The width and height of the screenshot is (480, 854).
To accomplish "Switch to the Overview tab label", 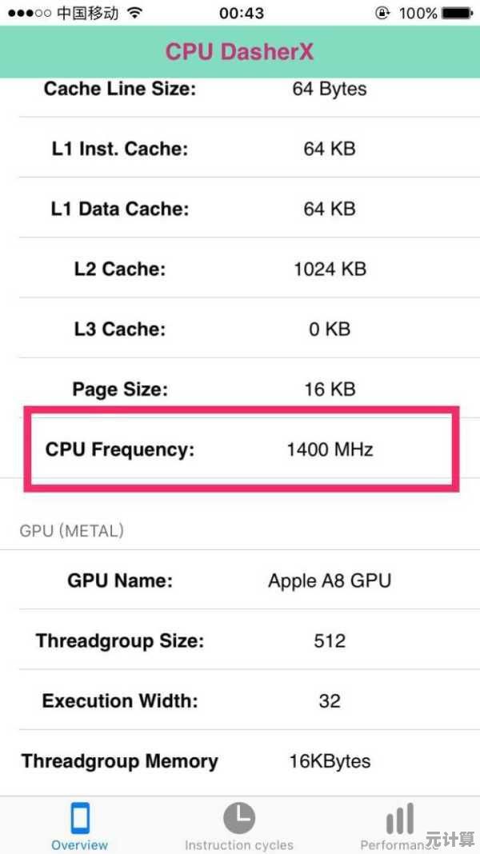I will [80, 844].
